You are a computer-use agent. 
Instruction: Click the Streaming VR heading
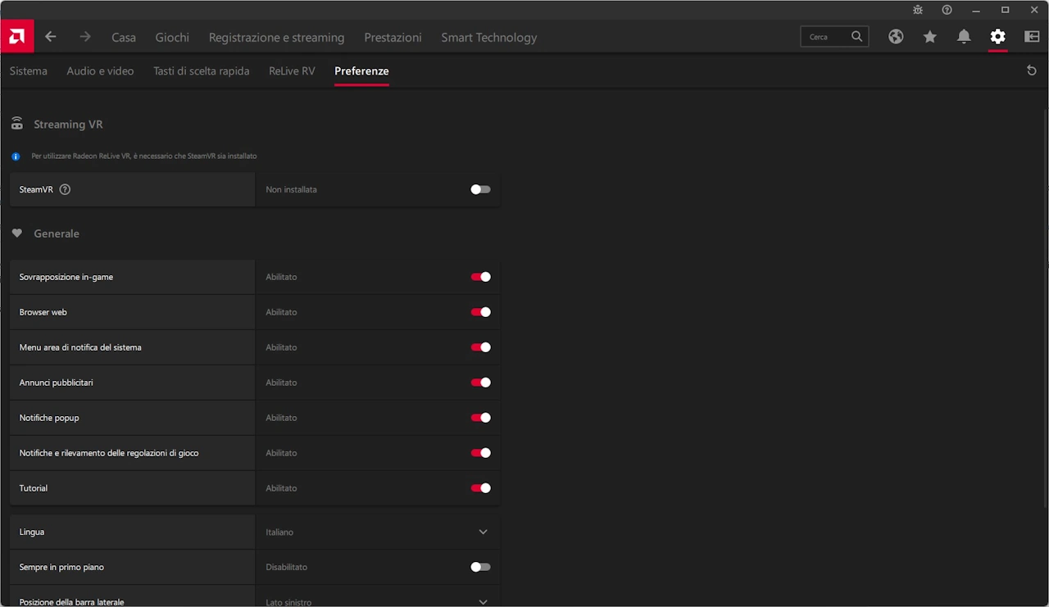pos(68,125)
